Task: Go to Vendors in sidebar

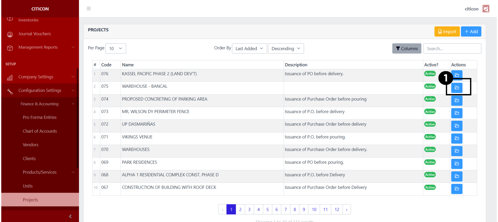Action: click(31, 145)
